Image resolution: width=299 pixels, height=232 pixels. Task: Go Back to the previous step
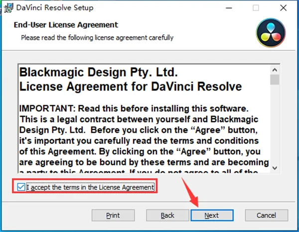tap(167, 215)
